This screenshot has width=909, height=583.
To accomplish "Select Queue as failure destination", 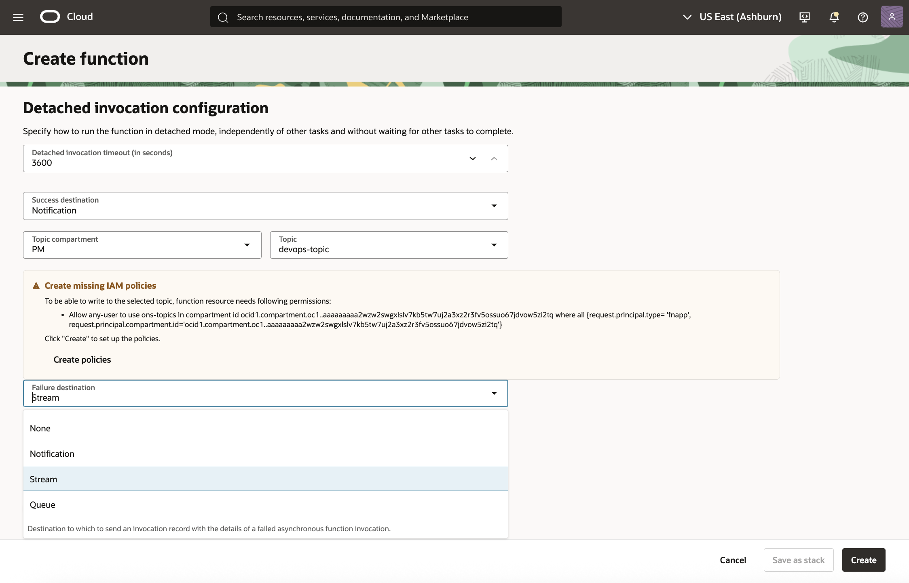I will (x=42, y=504).
